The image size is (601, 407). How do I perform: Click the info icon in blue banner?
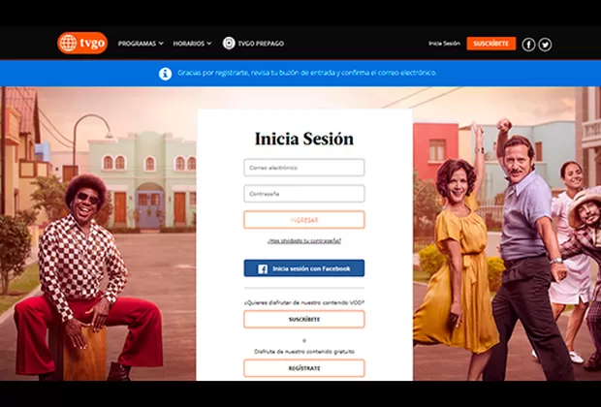[x=165, y=73]
